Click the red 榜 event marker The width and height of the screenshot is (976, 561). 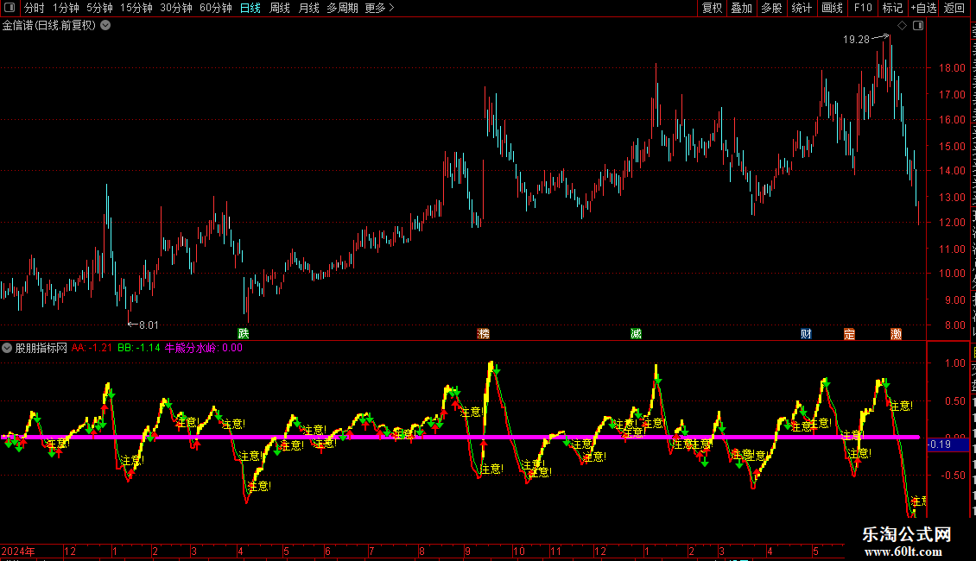[483, 334]
